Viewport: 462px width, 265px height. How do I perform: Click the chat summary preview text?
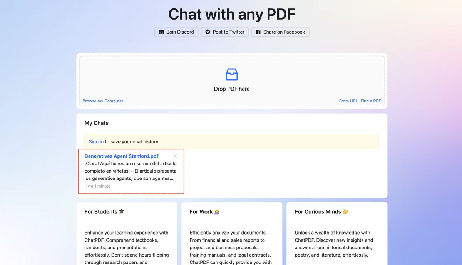131,171
